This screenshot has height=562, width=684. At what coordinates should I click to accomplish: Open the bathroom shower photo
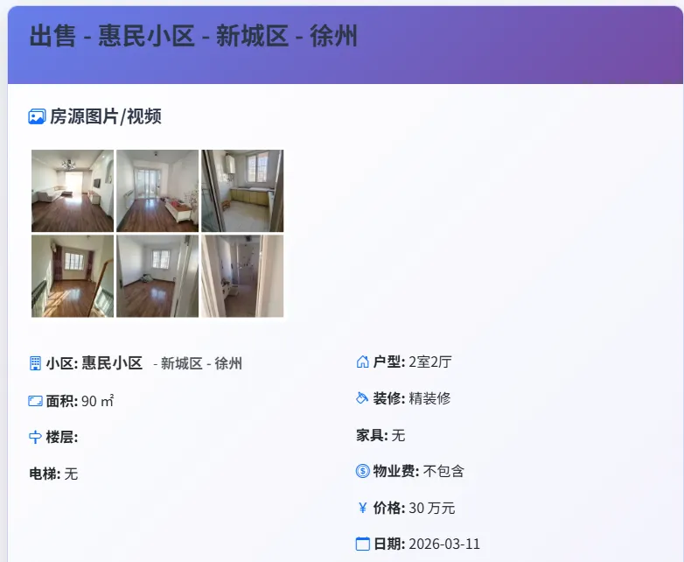click(x=242, y=276)
